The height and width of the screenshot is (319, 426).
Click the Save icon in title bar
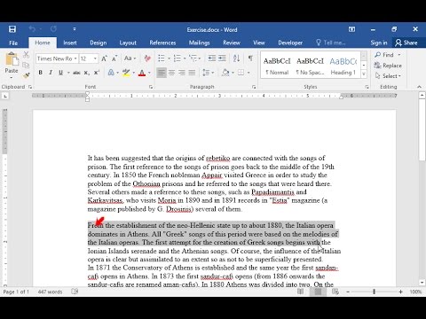point(12,29)
